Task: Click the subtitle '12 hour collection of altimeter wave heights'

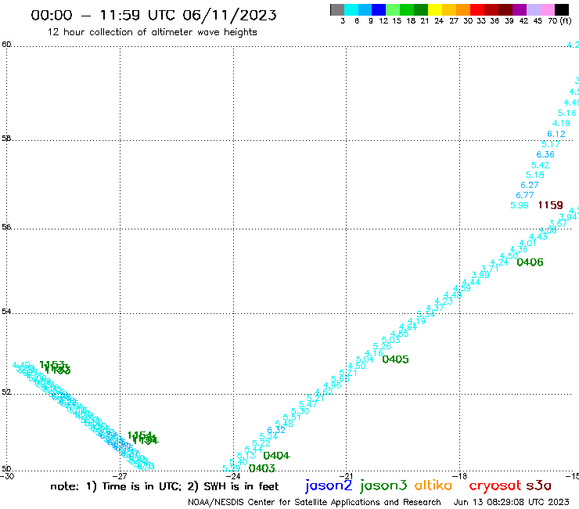Action: click(152, 32)
